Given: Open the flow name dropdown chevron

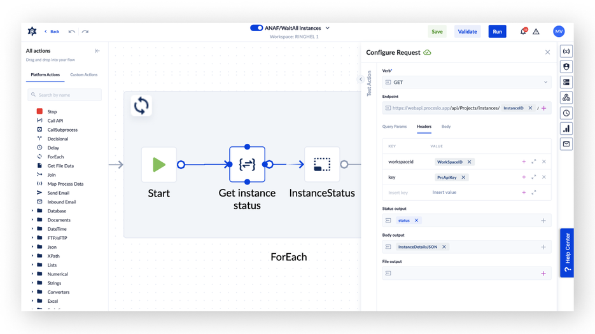Looking at the screenshot, I should pos(328,28).
